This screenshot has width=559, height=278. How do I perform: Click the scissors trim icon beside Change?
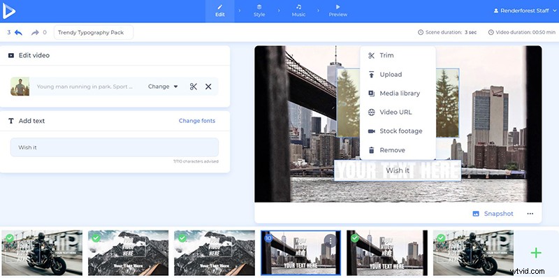click(194, 87)
